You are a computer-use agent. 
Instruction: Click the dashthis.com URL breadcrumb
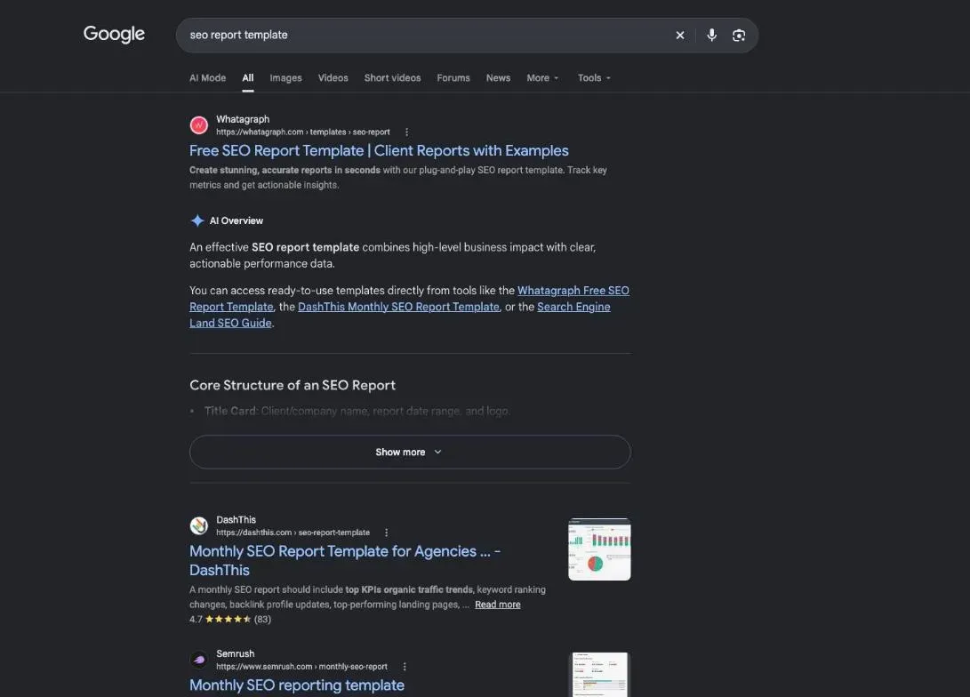tap(293, 533)
